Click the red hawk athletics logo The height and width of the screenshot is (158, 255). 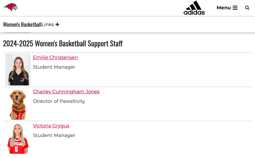click(11, 7)
